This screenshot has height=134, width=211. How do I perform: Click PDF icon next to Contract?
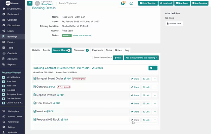pyautogui.click(x=52, y=87)
